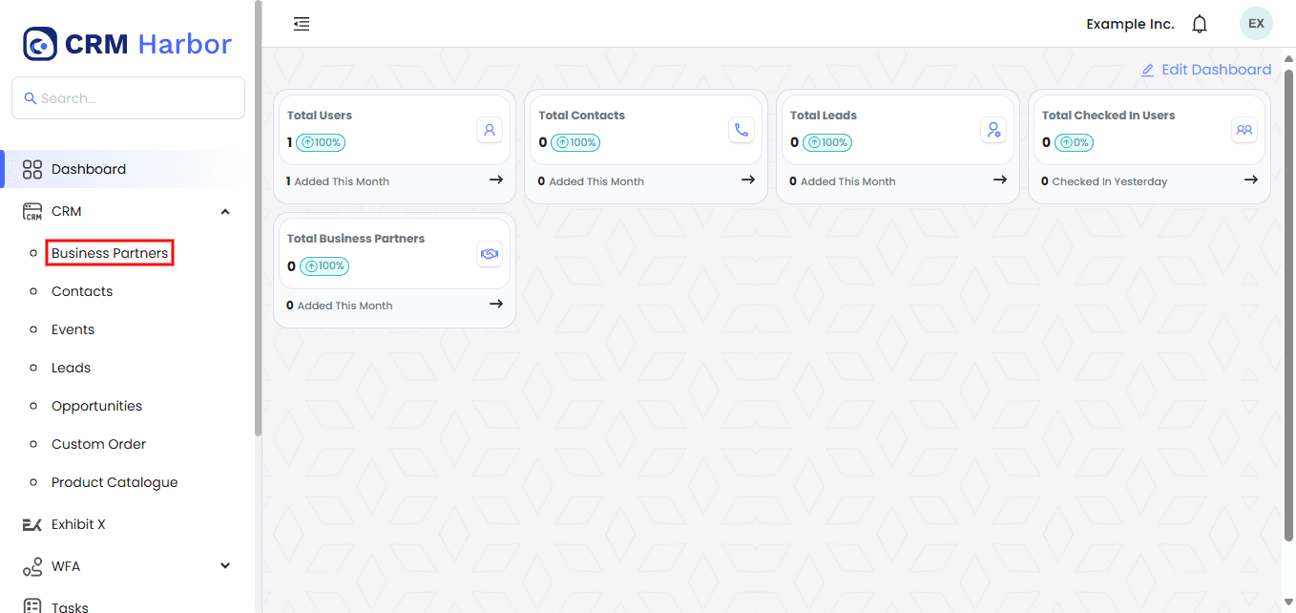Image resolution: width=1296 pixels, height=613 pixels.
Task: Go to Contacts in the sidebar
Action: point(82,291)
